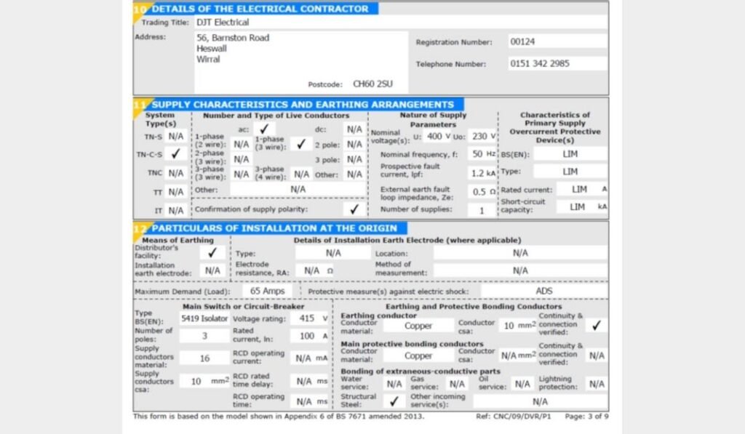The width and height of the screenshot is (745, 434).
Task: Click the earth electrode Type field
Action: [x=333, y=253]
